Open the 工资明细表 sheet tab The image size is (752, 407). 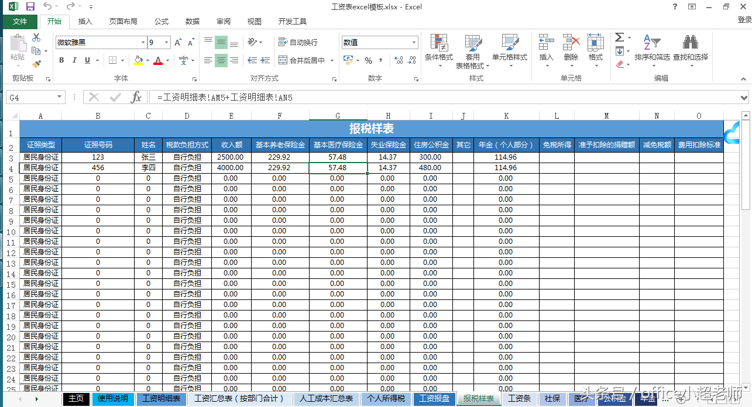(x=162, y=399)
